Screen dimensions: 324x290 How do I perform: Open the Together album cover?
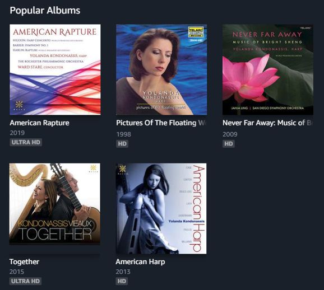coord(55,204)
